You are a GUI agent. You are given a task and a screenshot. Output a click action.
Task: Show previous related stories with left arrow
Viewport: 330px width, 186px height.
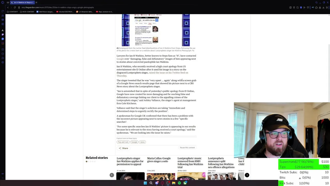click(112, 175)
